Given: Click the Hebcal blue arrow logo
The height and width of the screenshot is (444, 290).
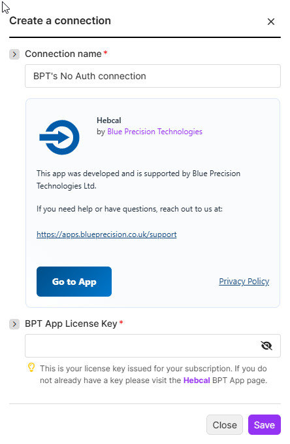Looking at the screenshot, I should [x=59, y=138].
